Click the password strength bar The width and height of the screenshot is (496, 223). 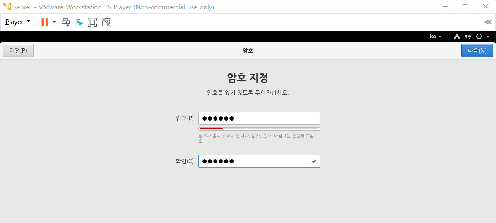[259, 129]
